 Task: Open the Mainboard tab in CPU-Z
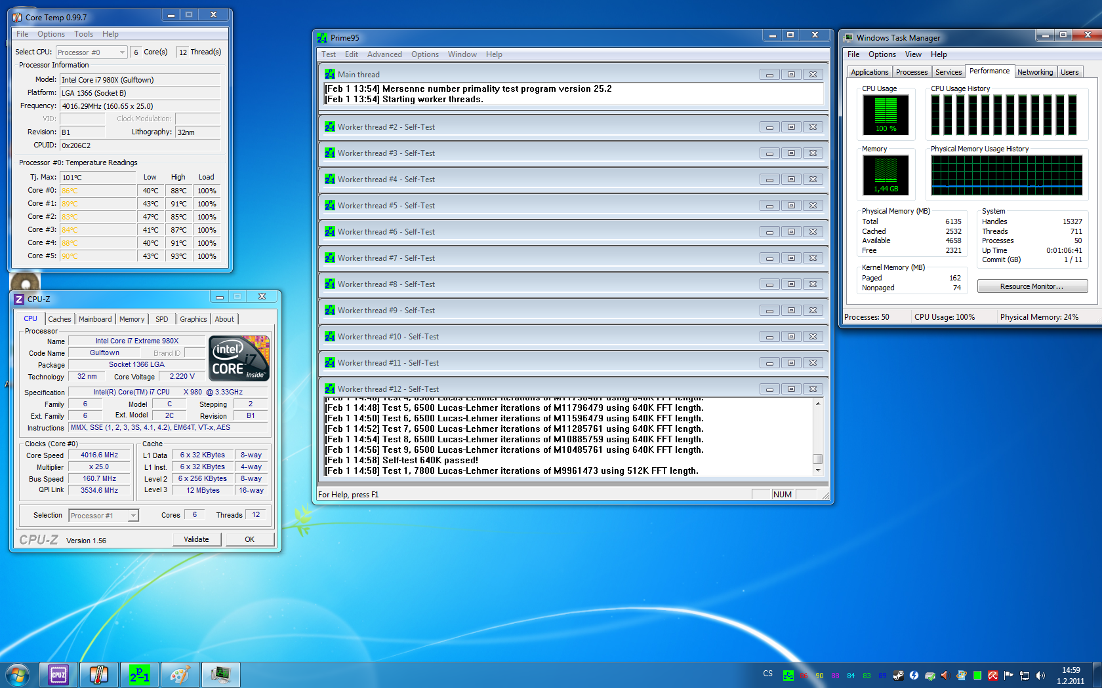point(95,319)
